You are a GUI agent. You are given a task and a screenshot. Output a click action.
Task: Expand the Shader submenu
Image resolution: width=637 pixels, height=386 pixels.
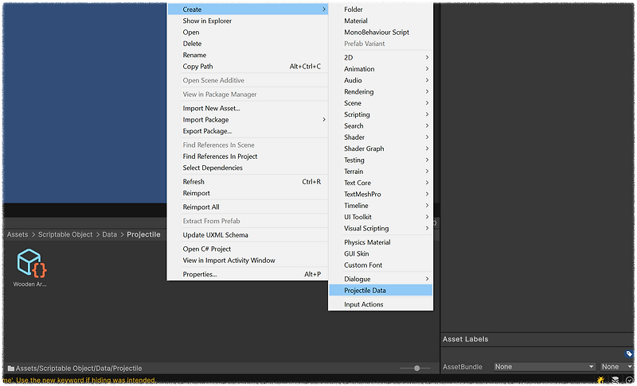click(381, 137)
